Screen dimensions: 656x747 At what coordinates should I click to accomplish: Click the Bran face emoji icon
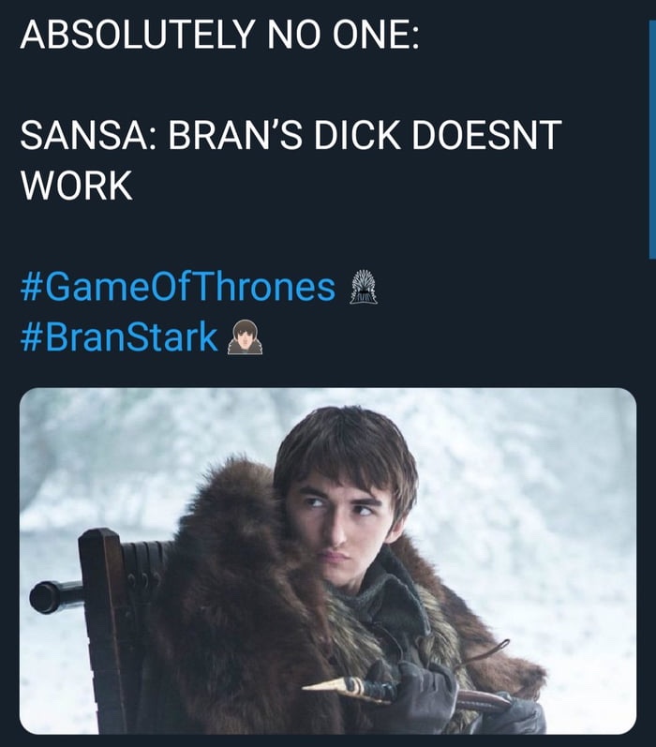coord(245,336)
